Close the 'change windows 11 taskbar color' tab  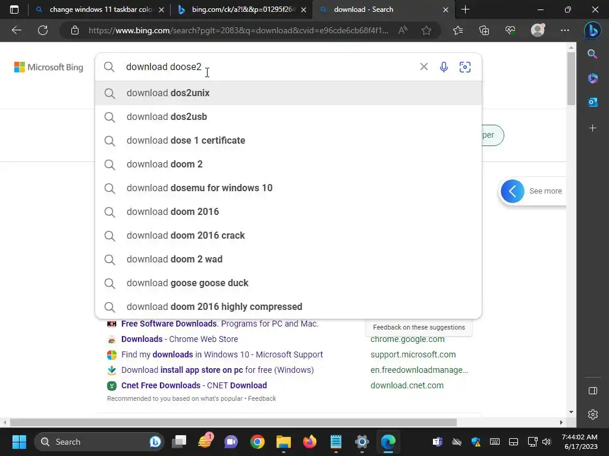click(x=162, y=9)
